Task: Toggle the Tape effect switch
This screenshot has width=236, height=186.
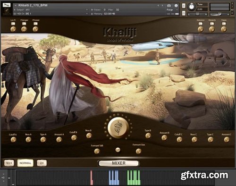Action: pyautogui.click(x=224, y=24)
